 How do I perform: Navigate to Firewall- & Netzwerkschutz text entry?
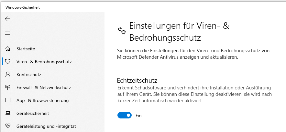(x=44, y=87)
